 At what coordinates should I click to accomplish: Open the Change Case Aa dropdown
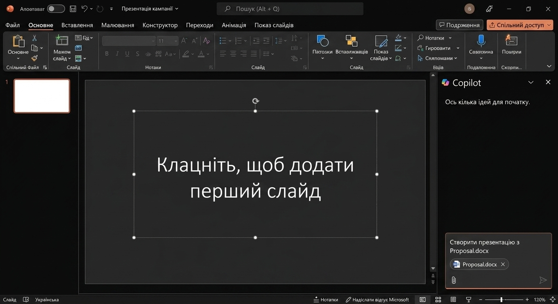click(x=170, y=54)
